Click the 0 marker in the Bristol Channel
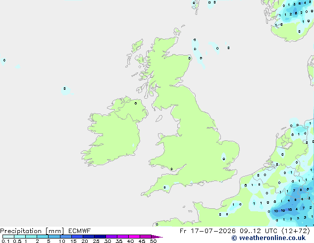The width and height of the screenshot is (314, 243). pos(171,169)
